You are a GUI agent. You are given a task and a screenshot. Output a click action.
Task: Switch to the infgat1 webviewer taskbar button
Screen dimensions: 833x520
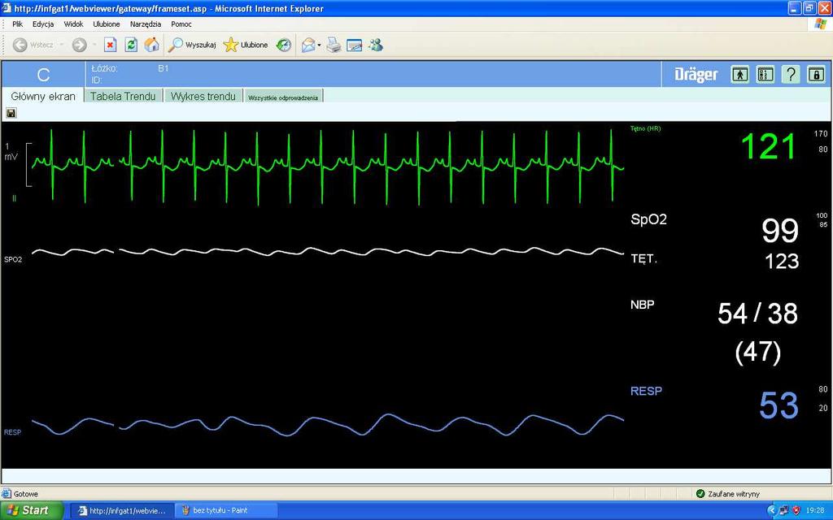pos(122,510)
